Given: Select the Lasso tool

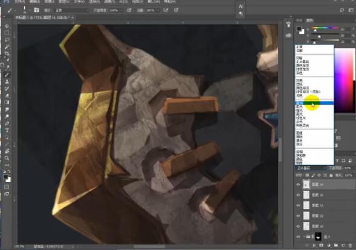Looking at the screenshot, I should point(7,40).
